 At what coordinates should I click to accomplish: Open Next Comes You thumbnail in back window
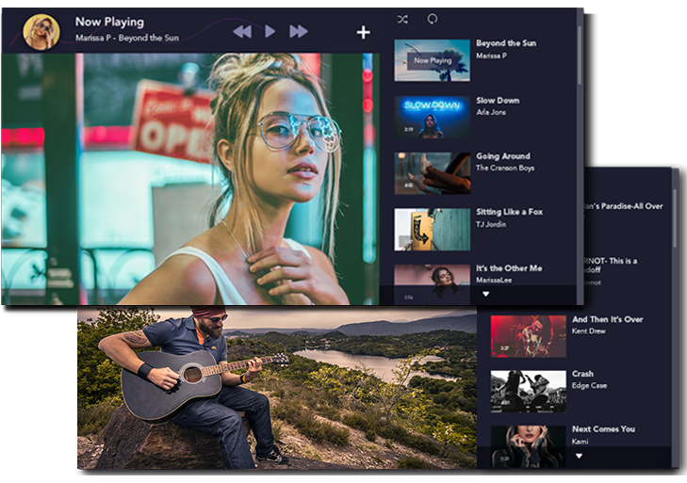click(528, 446)
